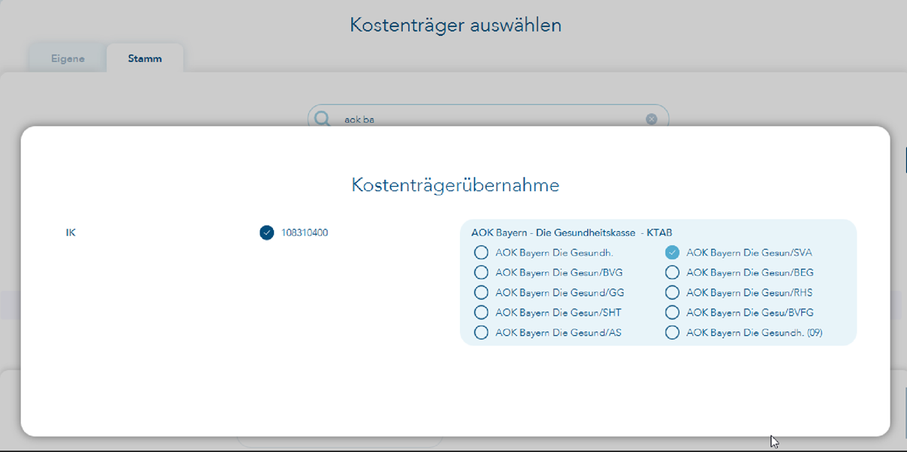Select AOK Bayern Die Gesundh. (09) radio

pyautogui.click(x=672, y=332)
